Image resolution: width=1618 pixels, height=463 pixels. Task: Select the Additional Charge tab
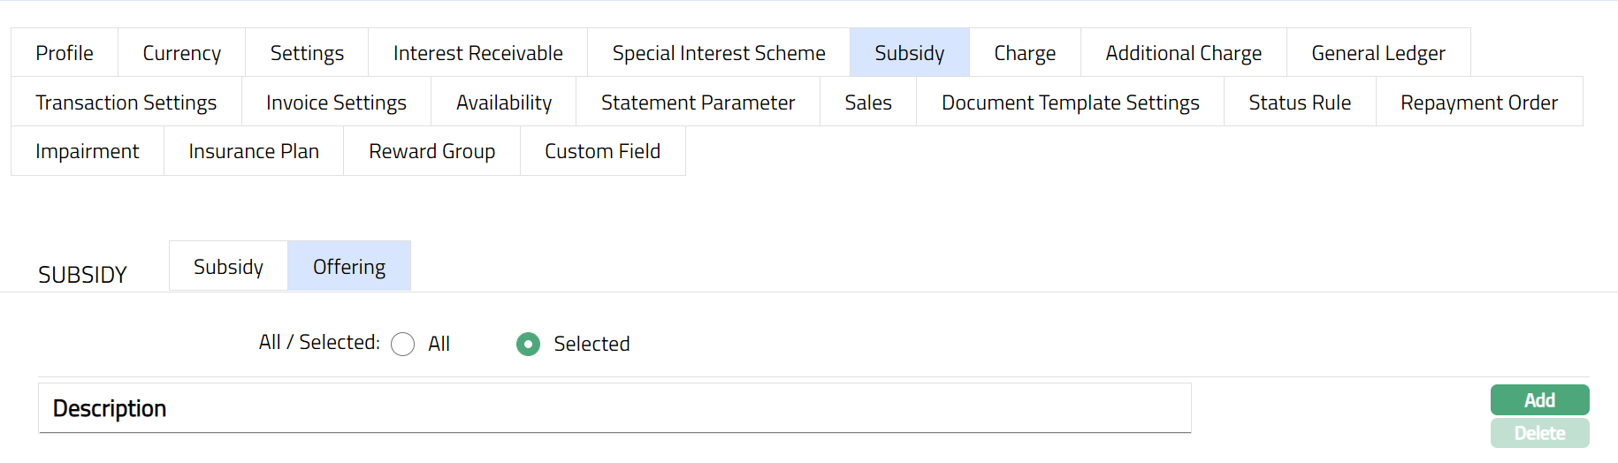pos(1183,53)
